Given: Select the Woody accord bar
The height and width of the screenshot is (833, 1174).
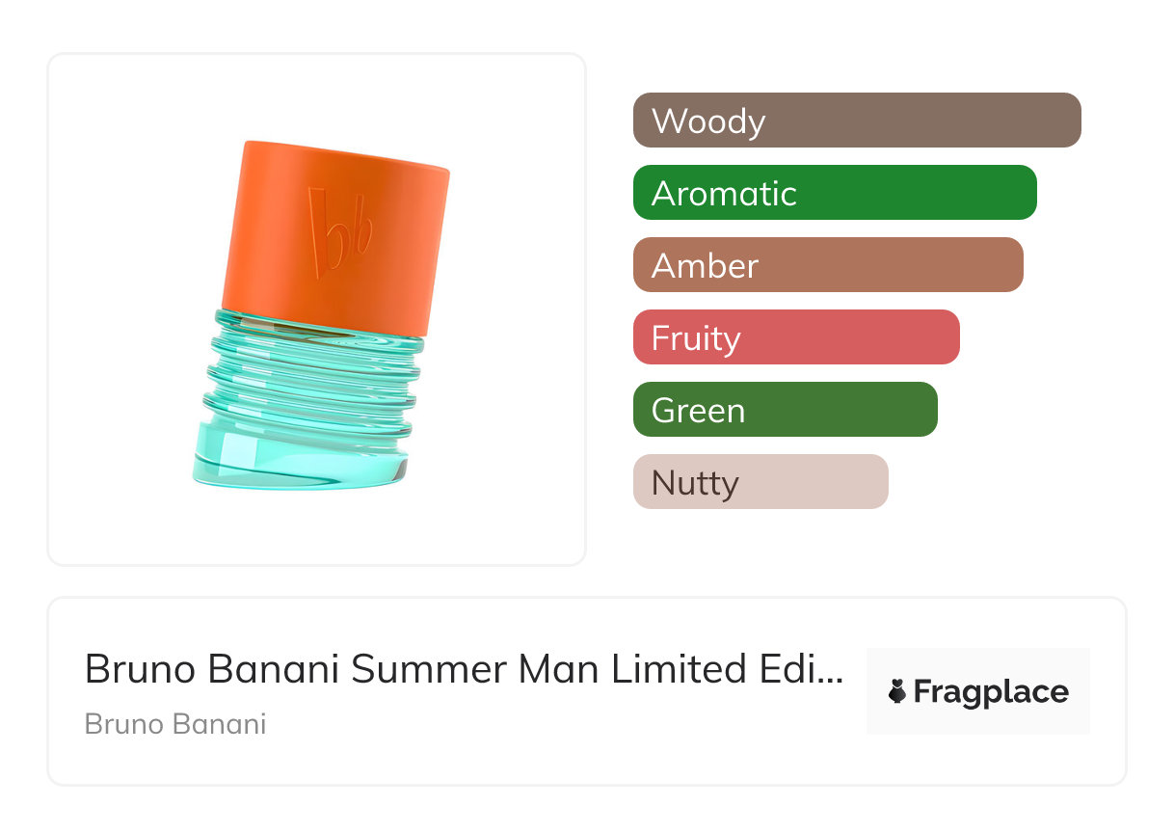Looking at the screenshot, I should click(856, 121).
